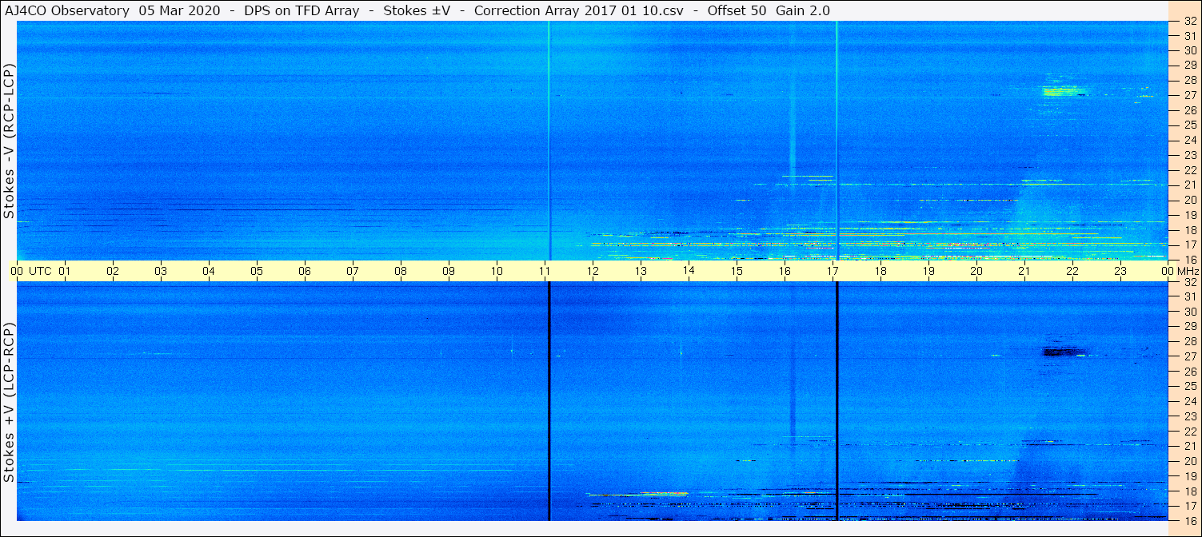
Task: Click the 13 hour time marker
Action: pos(641,271)
